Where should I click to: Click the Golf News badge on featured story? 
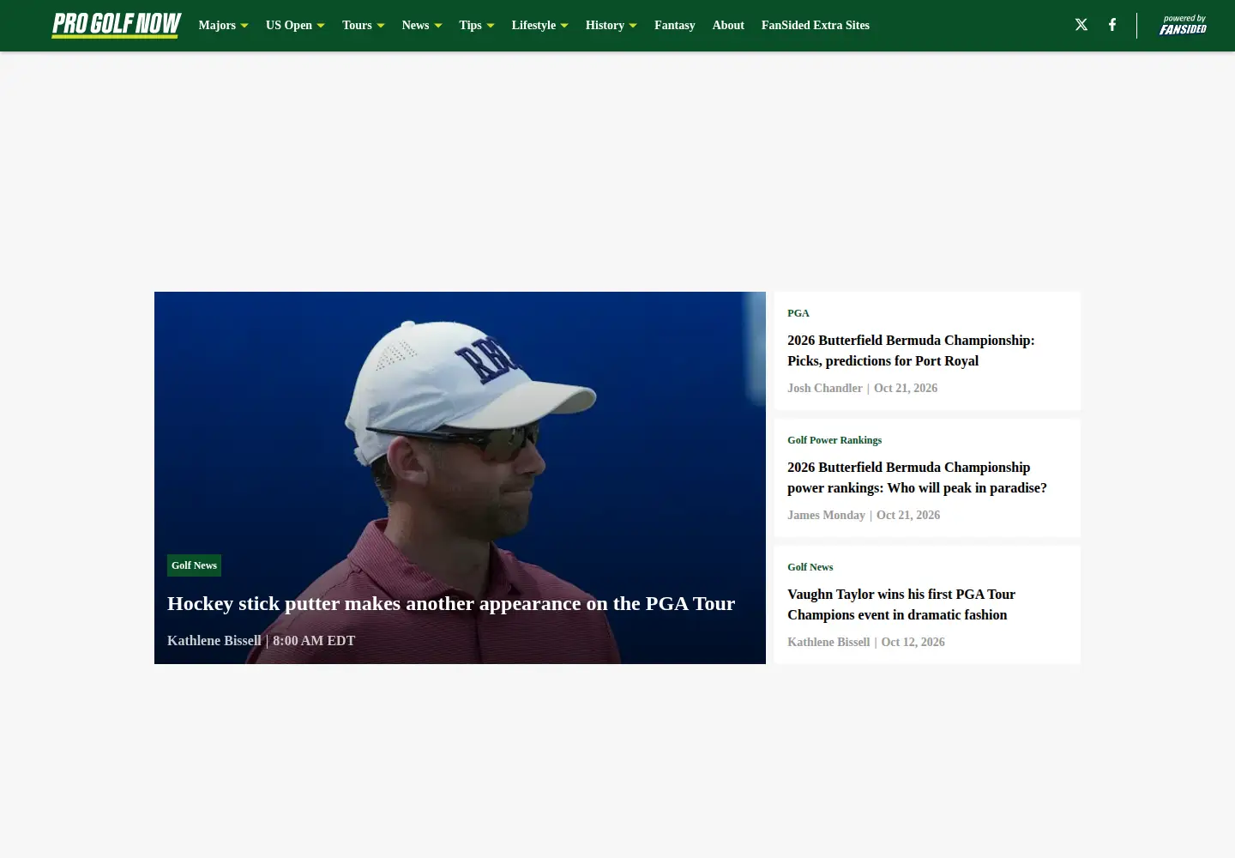pyautogui.click(x=194, y=565)
